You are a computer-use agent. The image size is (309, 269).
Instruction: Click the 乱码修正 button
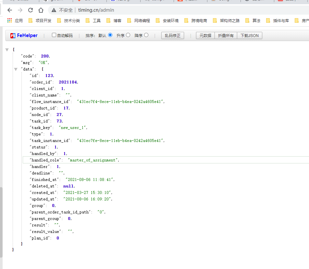(173, 35)
